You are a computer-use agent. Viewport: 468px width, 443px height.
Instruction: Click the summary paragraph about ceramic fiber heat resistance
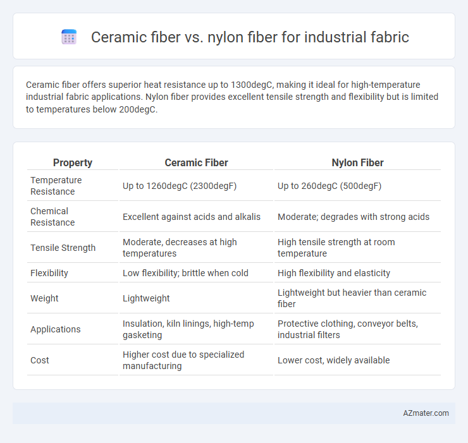coord(232,97)
